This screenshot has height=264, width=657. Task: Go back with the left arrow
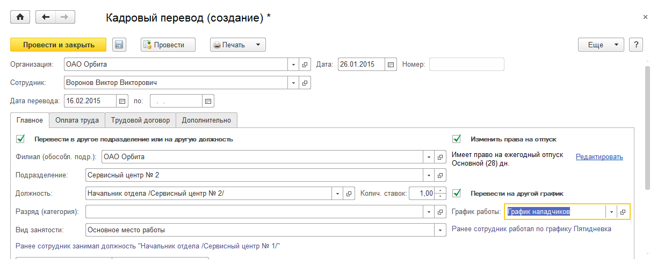pos(46,17)
